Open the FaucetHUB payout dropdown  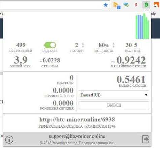pos(114,95)
